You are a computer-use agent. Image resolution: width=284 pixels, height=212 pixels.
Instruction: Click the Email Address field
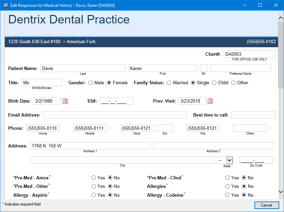click(x=115, y=115)
